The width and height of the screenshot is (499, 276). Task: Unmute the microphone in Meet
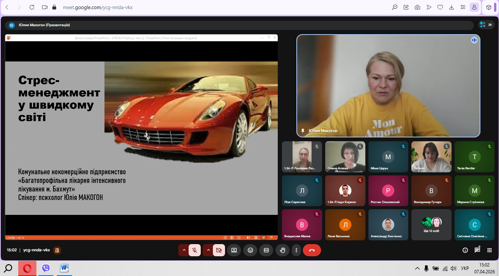point(195,250)
